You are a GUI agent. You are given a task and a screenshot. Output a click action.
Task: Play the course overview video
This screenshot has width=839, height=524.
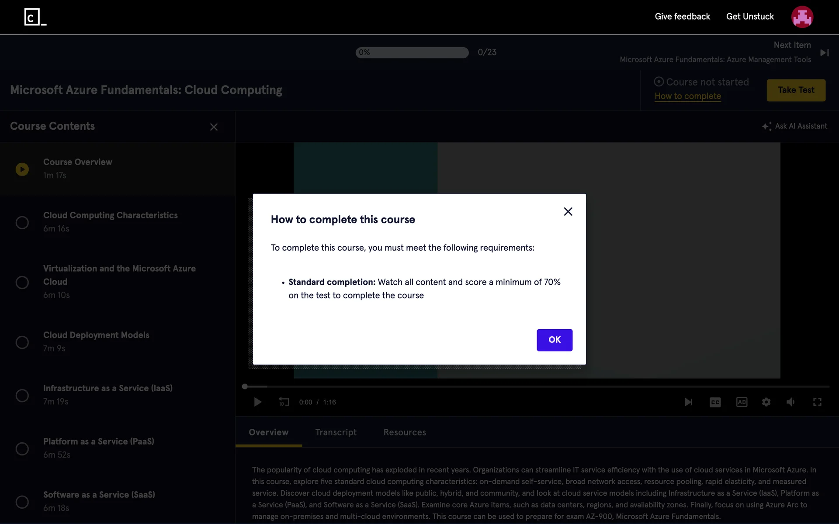(x=257, y=402)
